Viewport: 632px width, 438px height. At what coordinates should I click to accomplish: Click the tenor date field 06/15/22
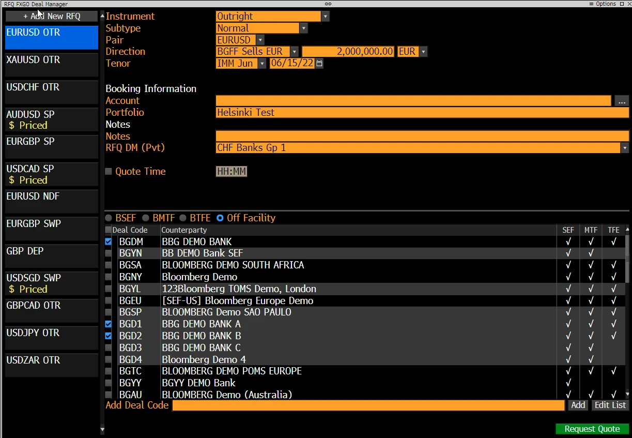292,64
